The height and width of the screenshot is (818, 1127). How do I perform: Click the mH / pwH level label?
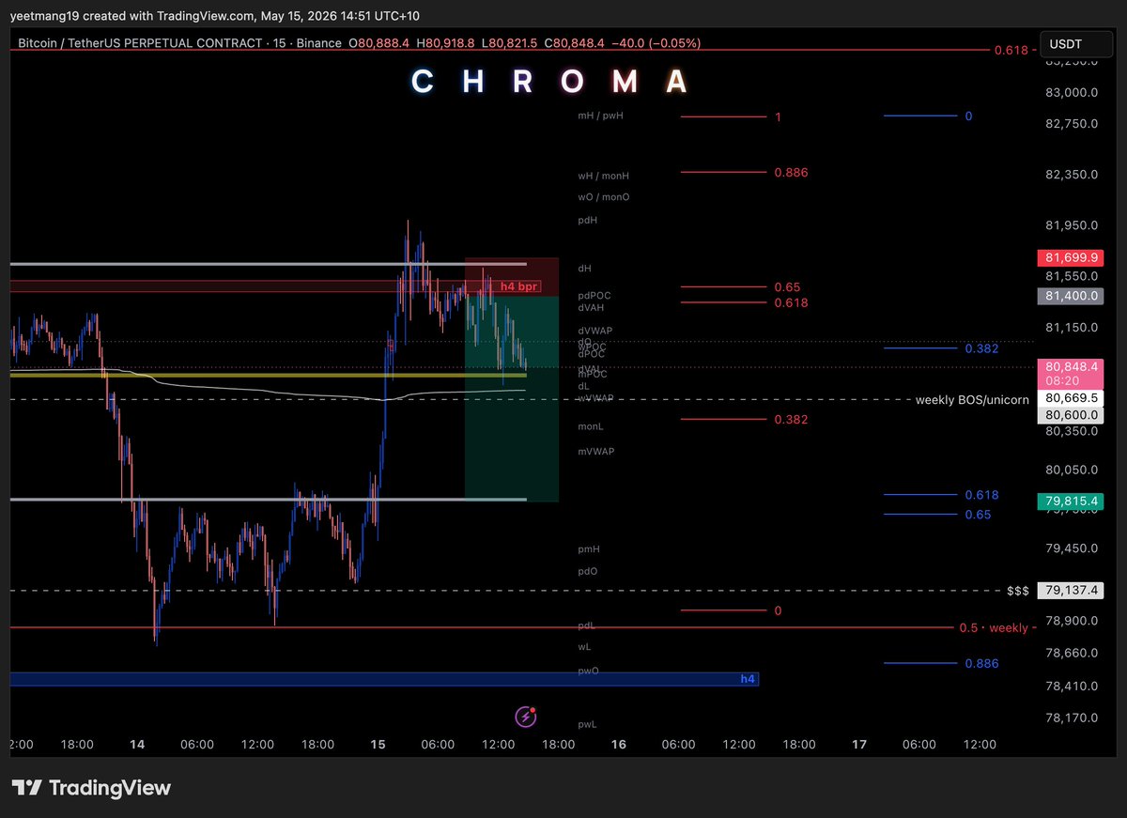point(601,116)
